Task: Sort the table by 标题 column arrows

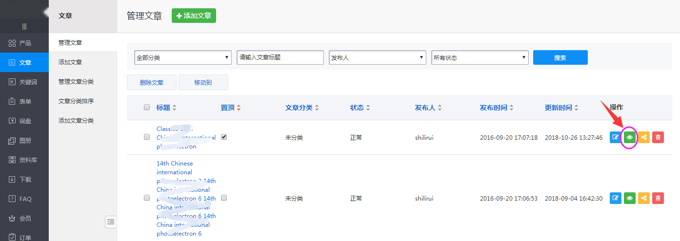Action: [175, 108]
